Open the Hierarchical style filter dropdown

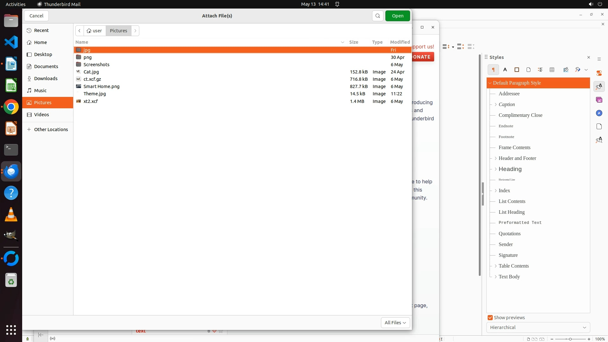[538, 327]
